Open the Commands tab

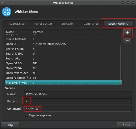(91, 24)
